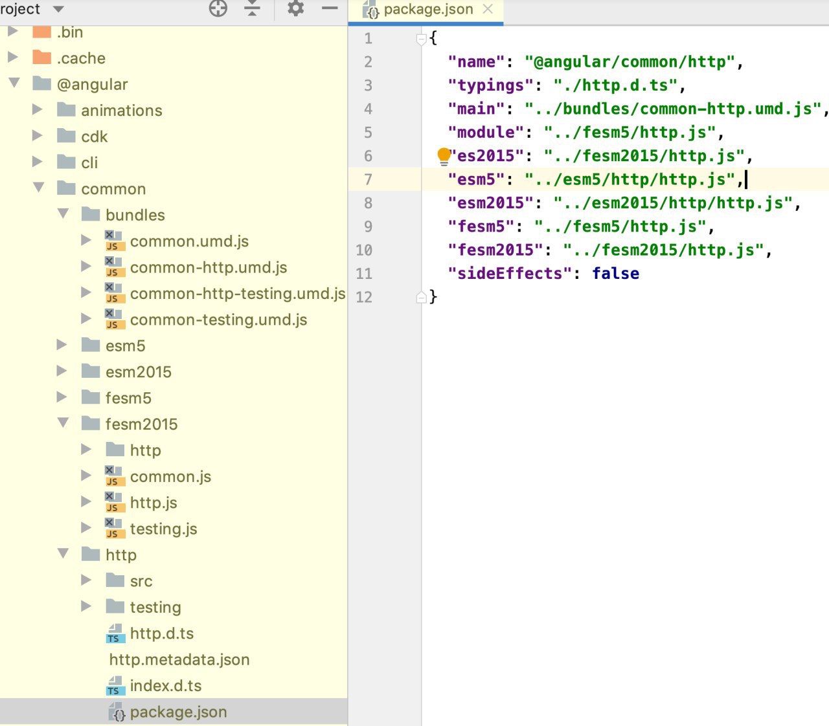
Task: Expand the src folder
Action: tap(86, 580)
